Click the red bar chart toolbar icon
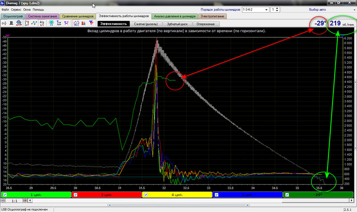Screen dimensions: 357x212 coord(83,23)
